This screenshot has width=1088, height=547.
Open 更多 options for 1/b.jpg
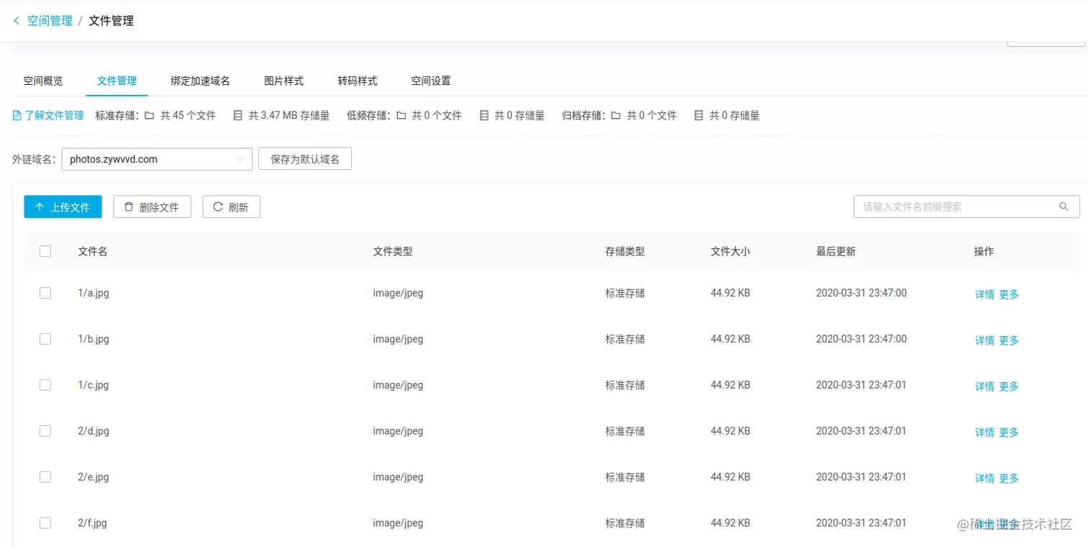[1008, 340]
